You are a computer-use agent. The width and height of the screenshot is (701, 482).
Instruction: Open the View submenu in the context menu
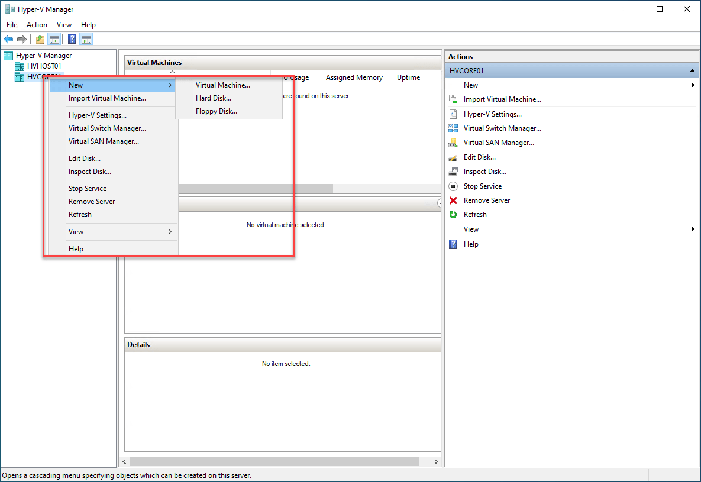coord(114,232)
